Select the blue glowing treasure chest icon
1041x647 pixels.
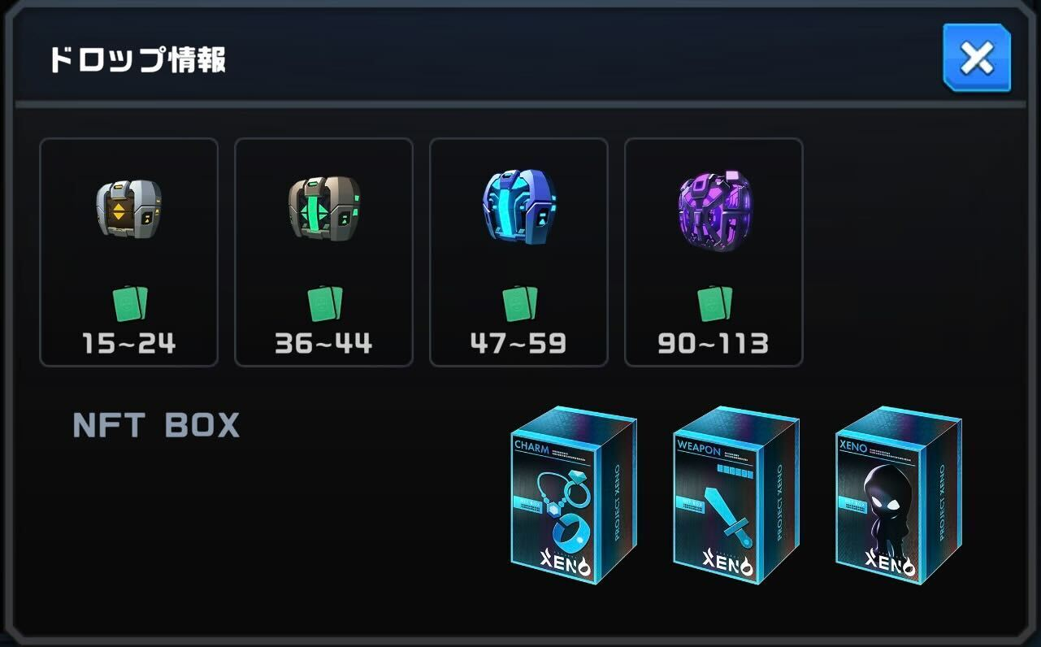click(x=518, y=206)
